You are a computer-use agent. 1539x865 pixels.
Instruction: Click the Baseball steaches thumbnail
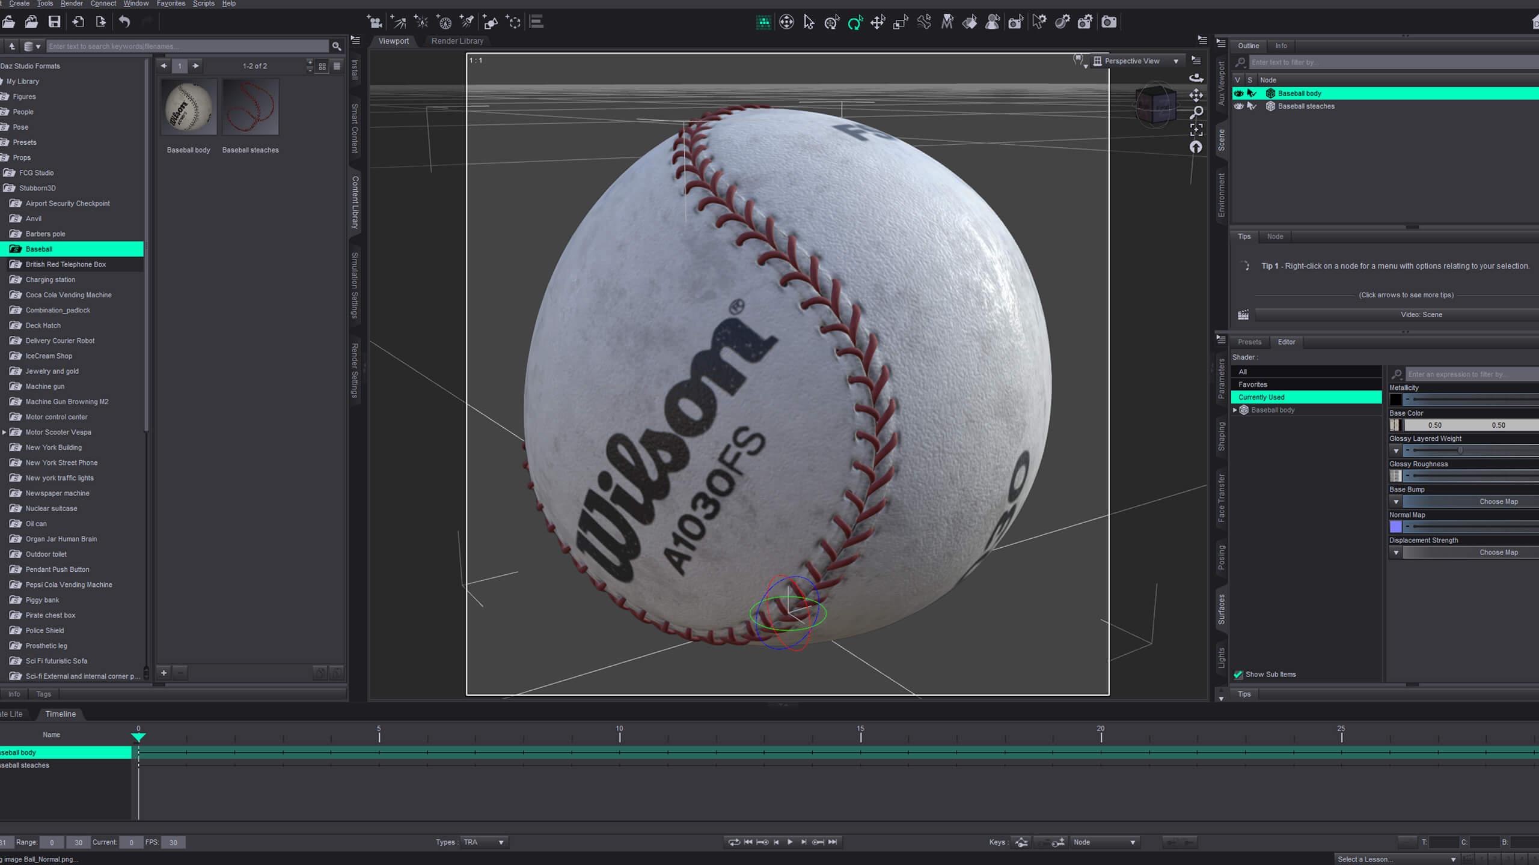(250, 107)
